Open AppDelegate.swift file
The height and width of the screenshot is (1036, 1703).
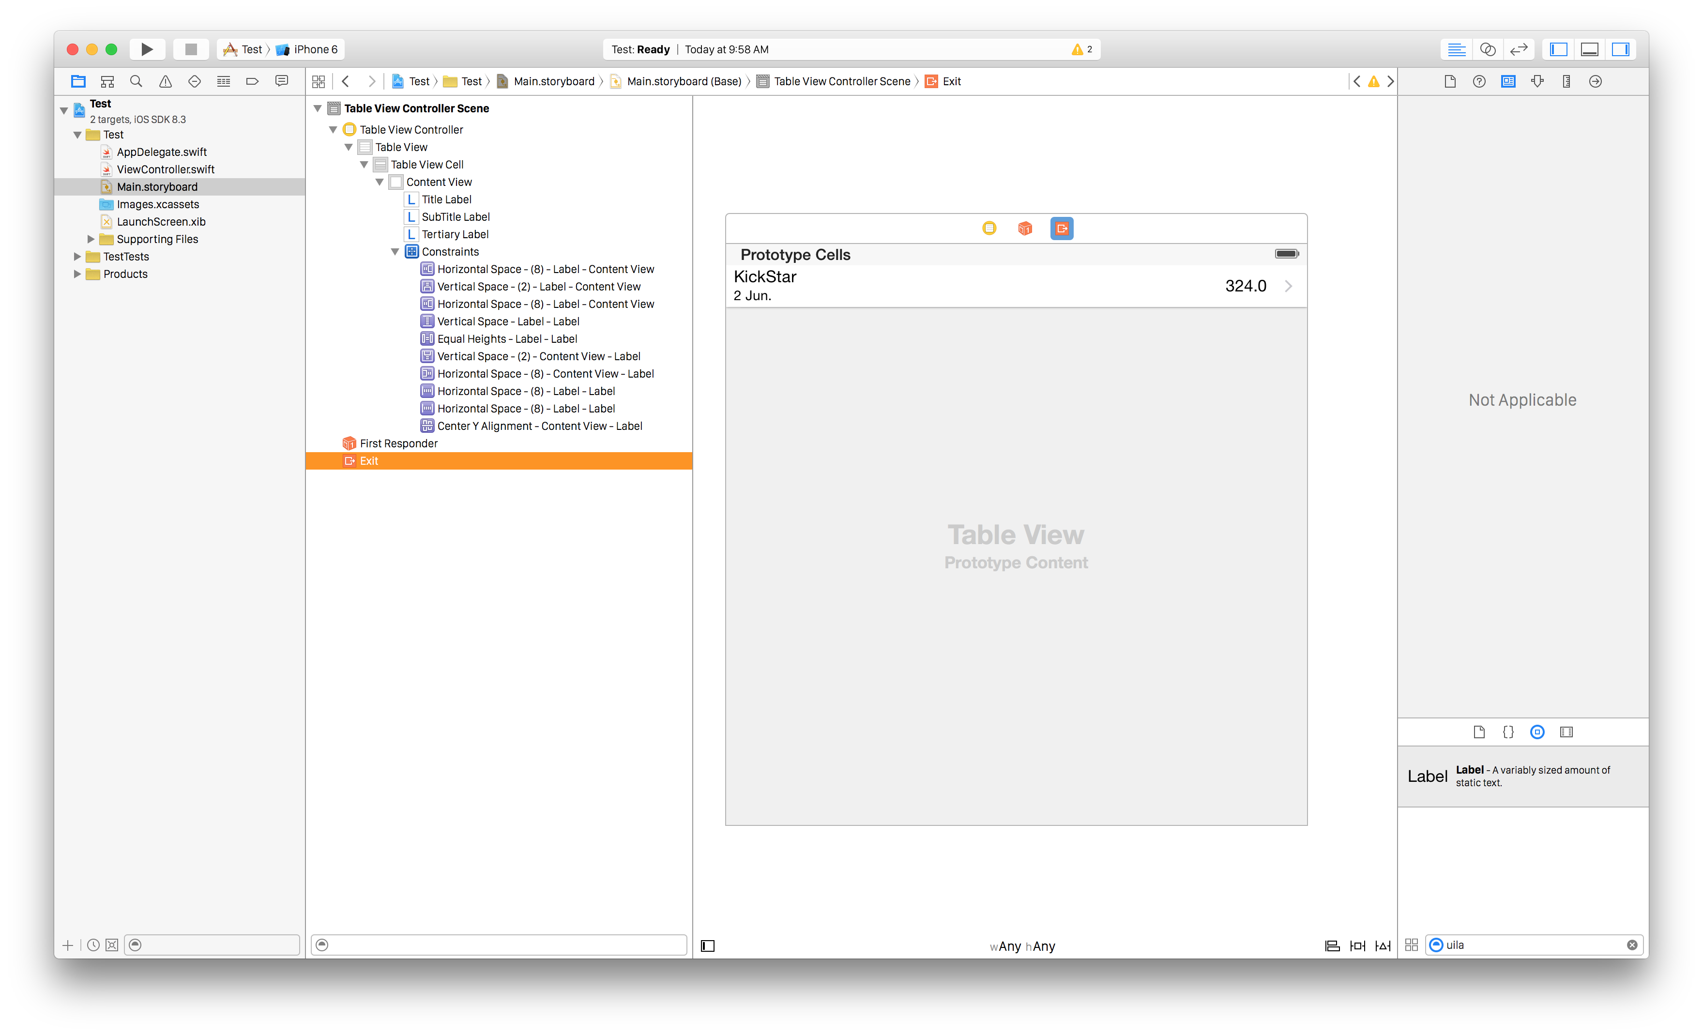pos(161,152)
